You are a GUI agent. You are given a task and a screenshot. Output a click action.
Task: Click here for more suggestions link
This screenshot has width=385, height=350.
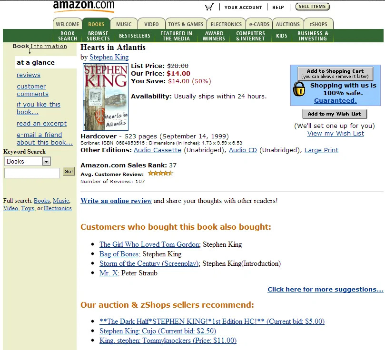pos(326,290)
